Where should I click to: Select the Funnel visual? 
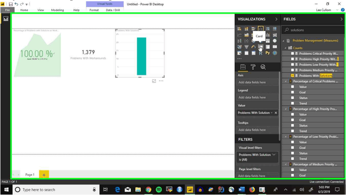point(247,47)
